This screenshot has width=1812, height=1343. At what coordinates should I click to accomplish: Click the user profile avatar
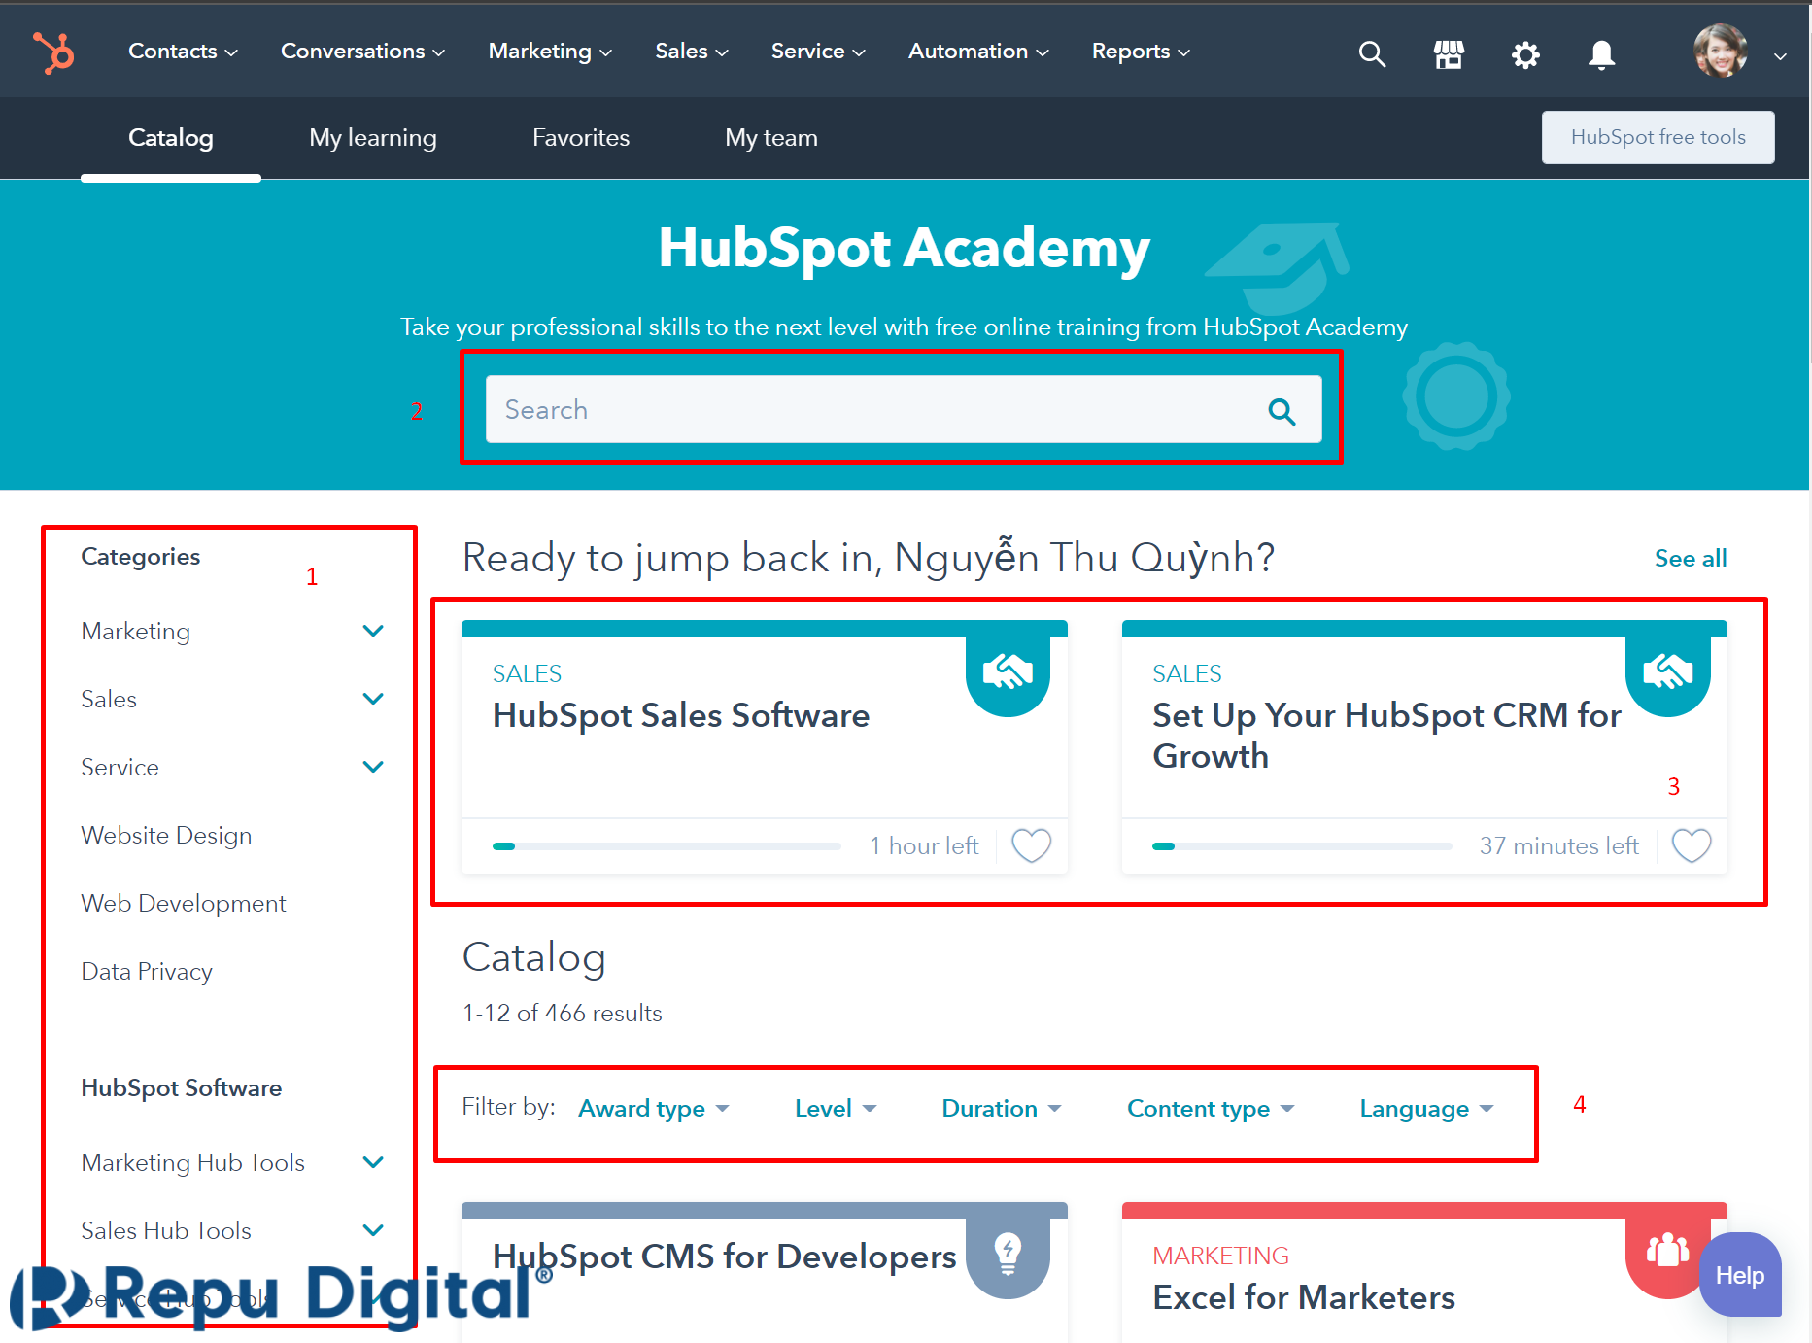[1721, 52]
